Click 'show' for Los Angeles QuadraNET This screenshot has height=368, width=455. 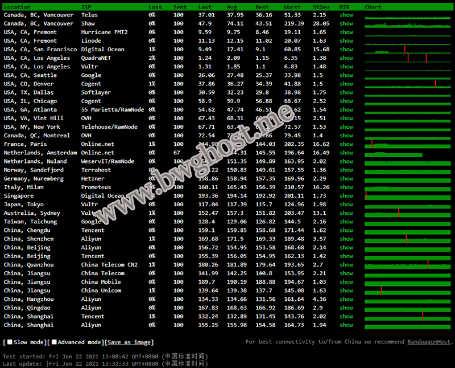click(x=346, y=58)
